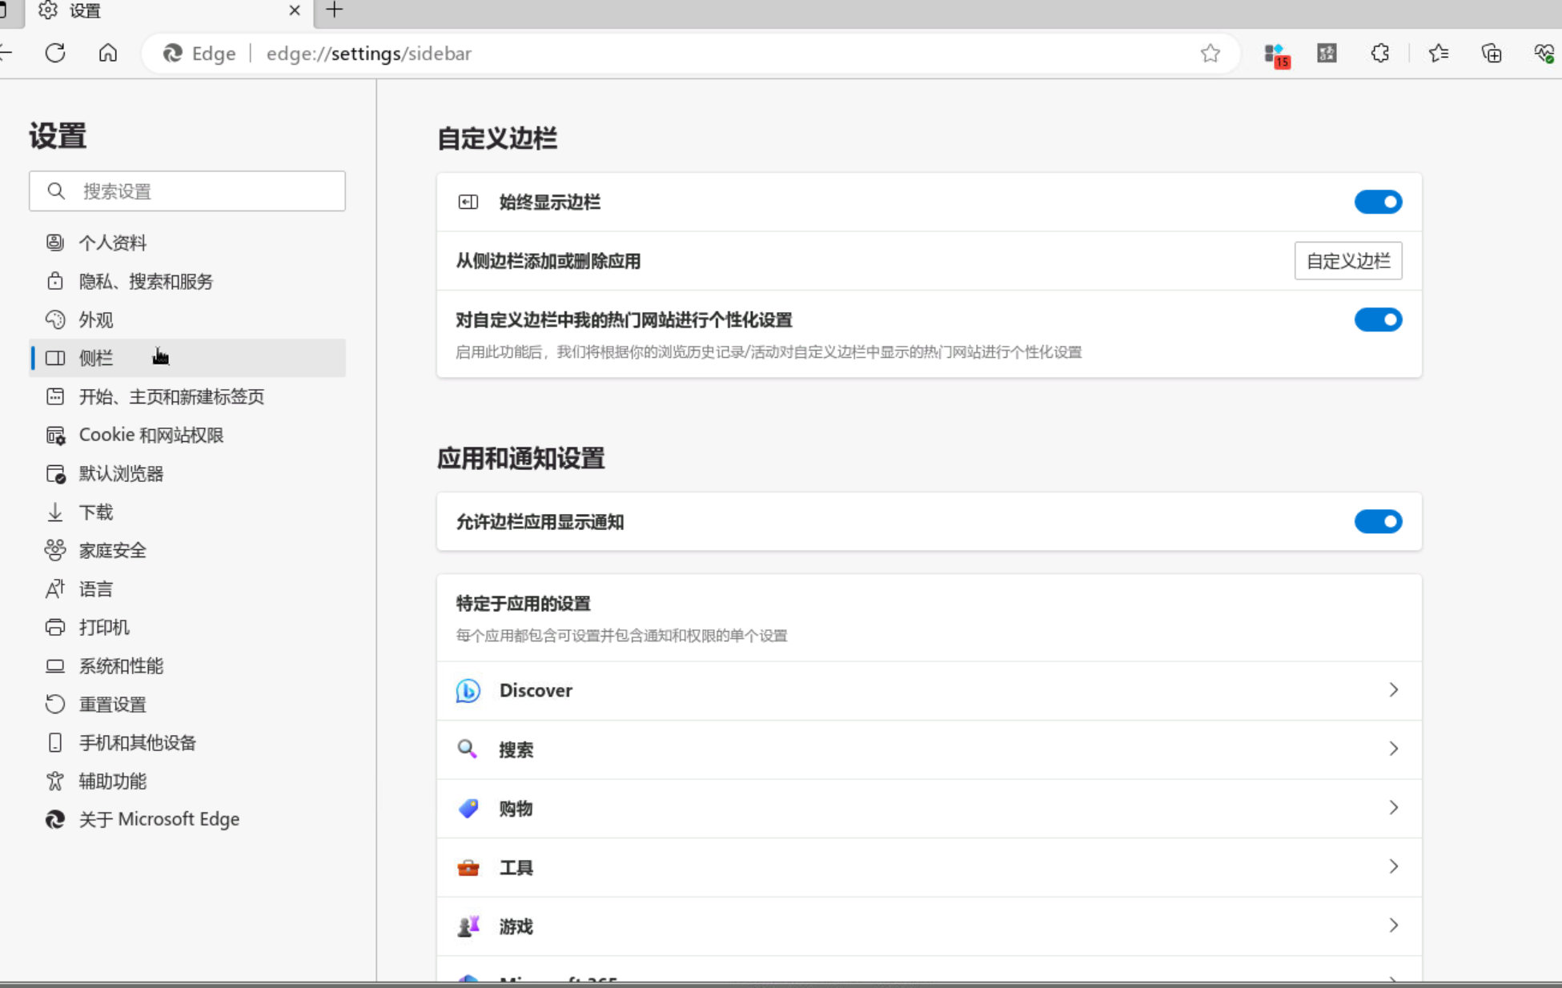Screen dimensions: 1562x988
Task: Open the Collections icon
Action: point(1491,54)
